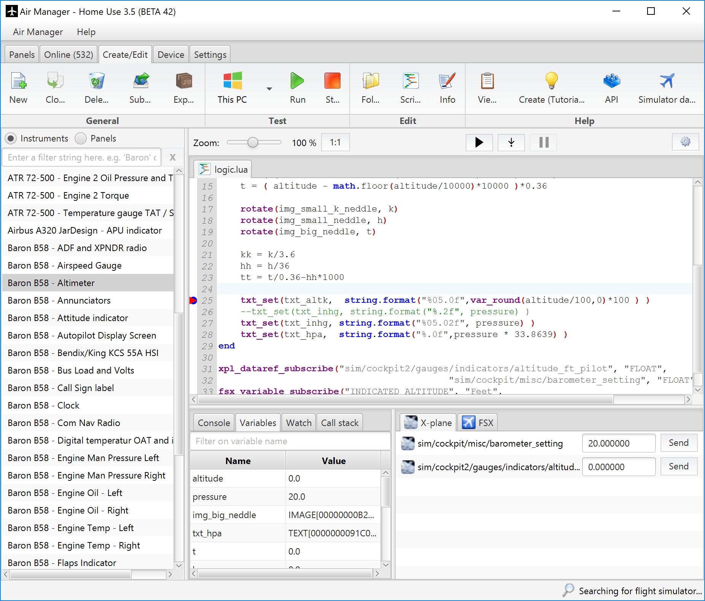705x601 pixels.
Task: Click the Value column header
Action: (334, 461)
